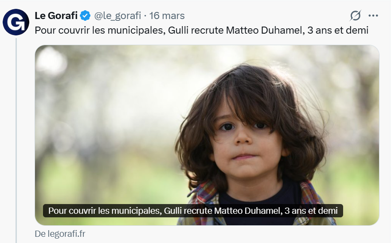Open Le Gorafi's profile avatar
The height and width of the screenshot is (243, 391).
click(16, 22)
